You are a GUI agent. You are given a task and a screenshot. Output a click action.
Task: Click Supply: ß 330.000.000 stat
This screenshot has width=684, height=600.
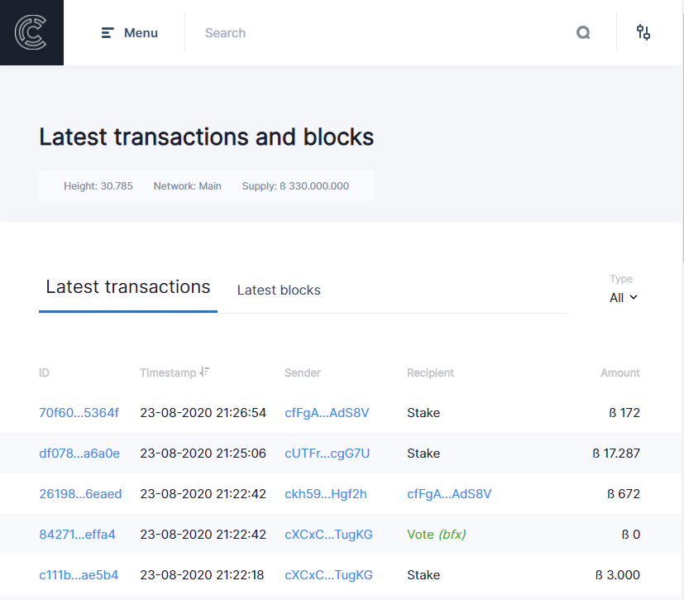click(x=295, y=186)
